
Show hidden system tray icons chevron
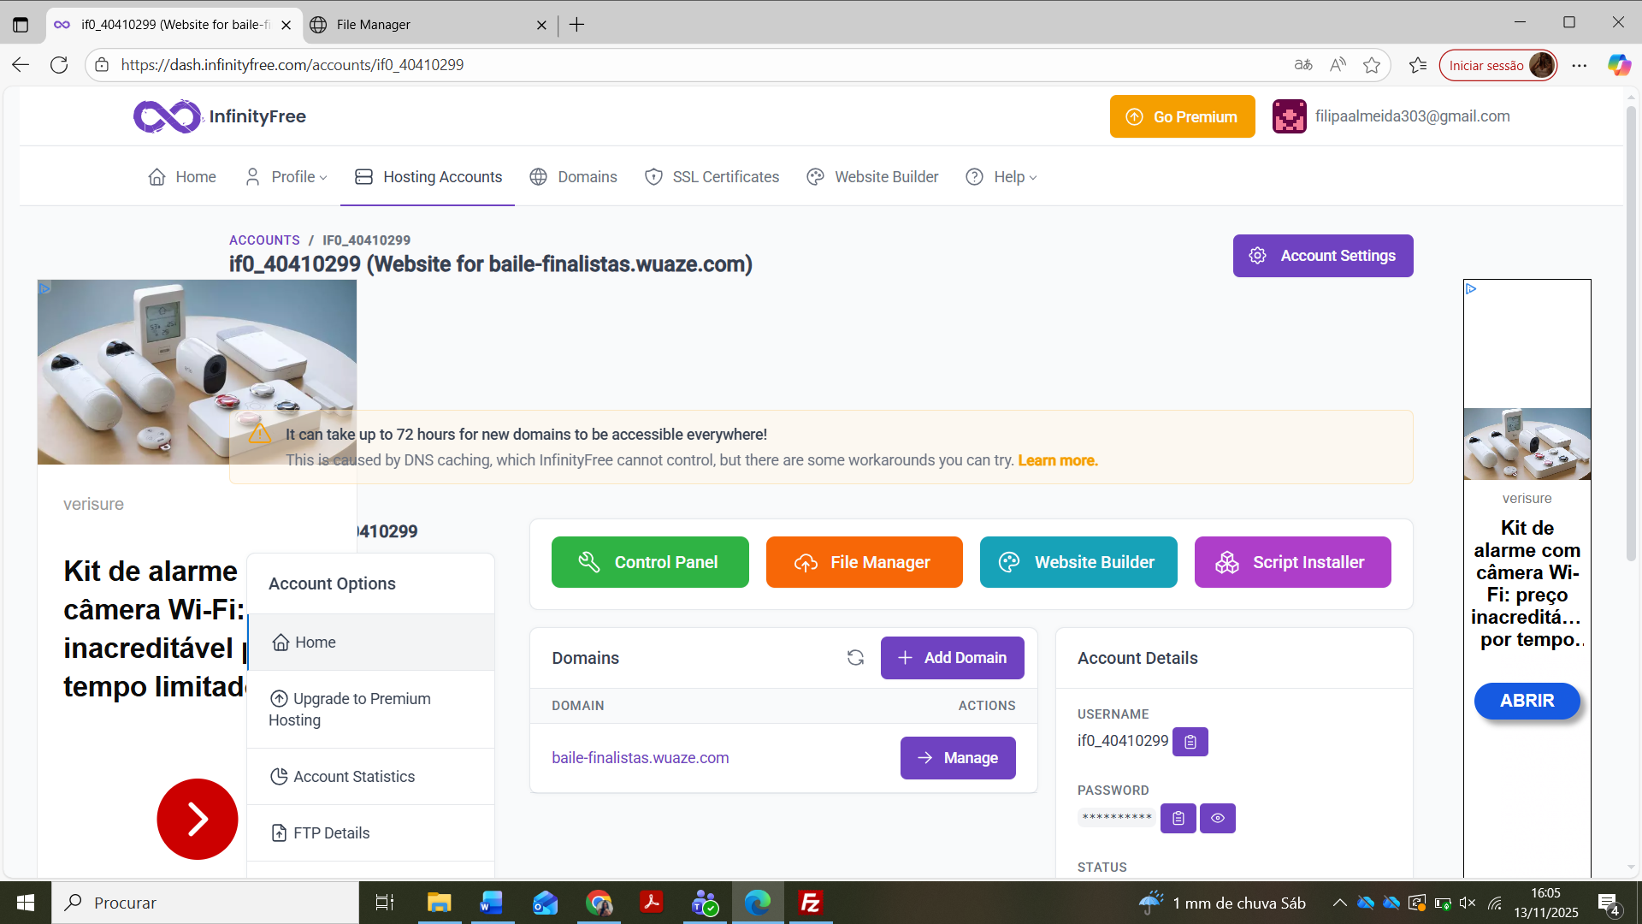(x=1339, y=903)
